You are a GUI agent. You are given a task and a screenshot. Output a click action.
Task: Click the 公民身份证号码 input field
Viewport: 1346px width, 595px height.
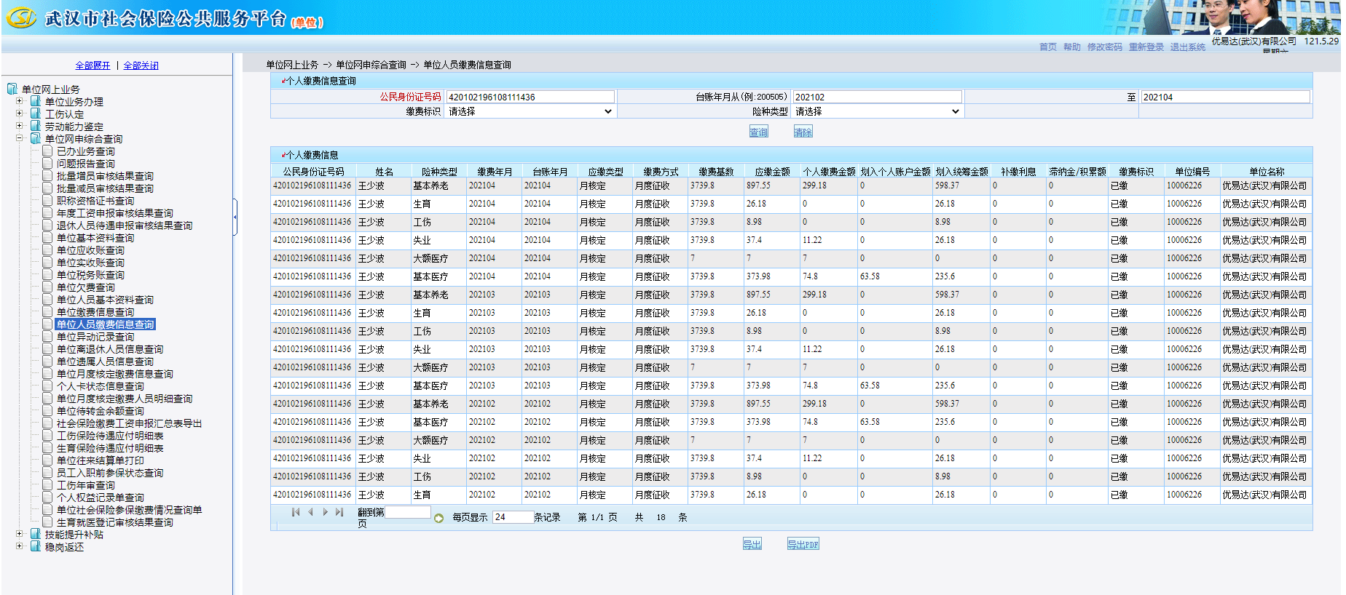(530, 97)
